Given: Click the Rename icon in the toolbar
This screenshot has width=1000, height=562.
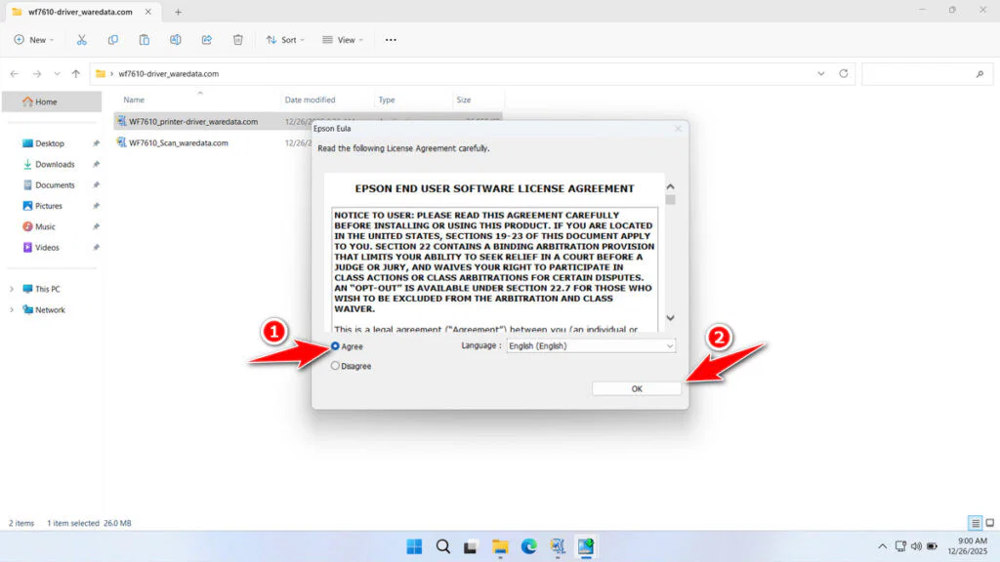Looking at the screenshot, I should coord(175,39).
